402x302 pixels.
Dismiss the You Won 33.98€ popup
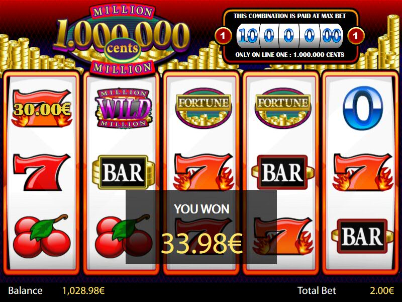(x=201, y=227)
